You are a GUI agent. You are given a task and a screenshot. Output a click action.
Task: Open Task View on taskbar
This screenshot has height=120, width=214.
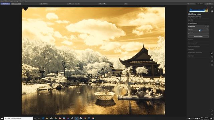(39, 118)
